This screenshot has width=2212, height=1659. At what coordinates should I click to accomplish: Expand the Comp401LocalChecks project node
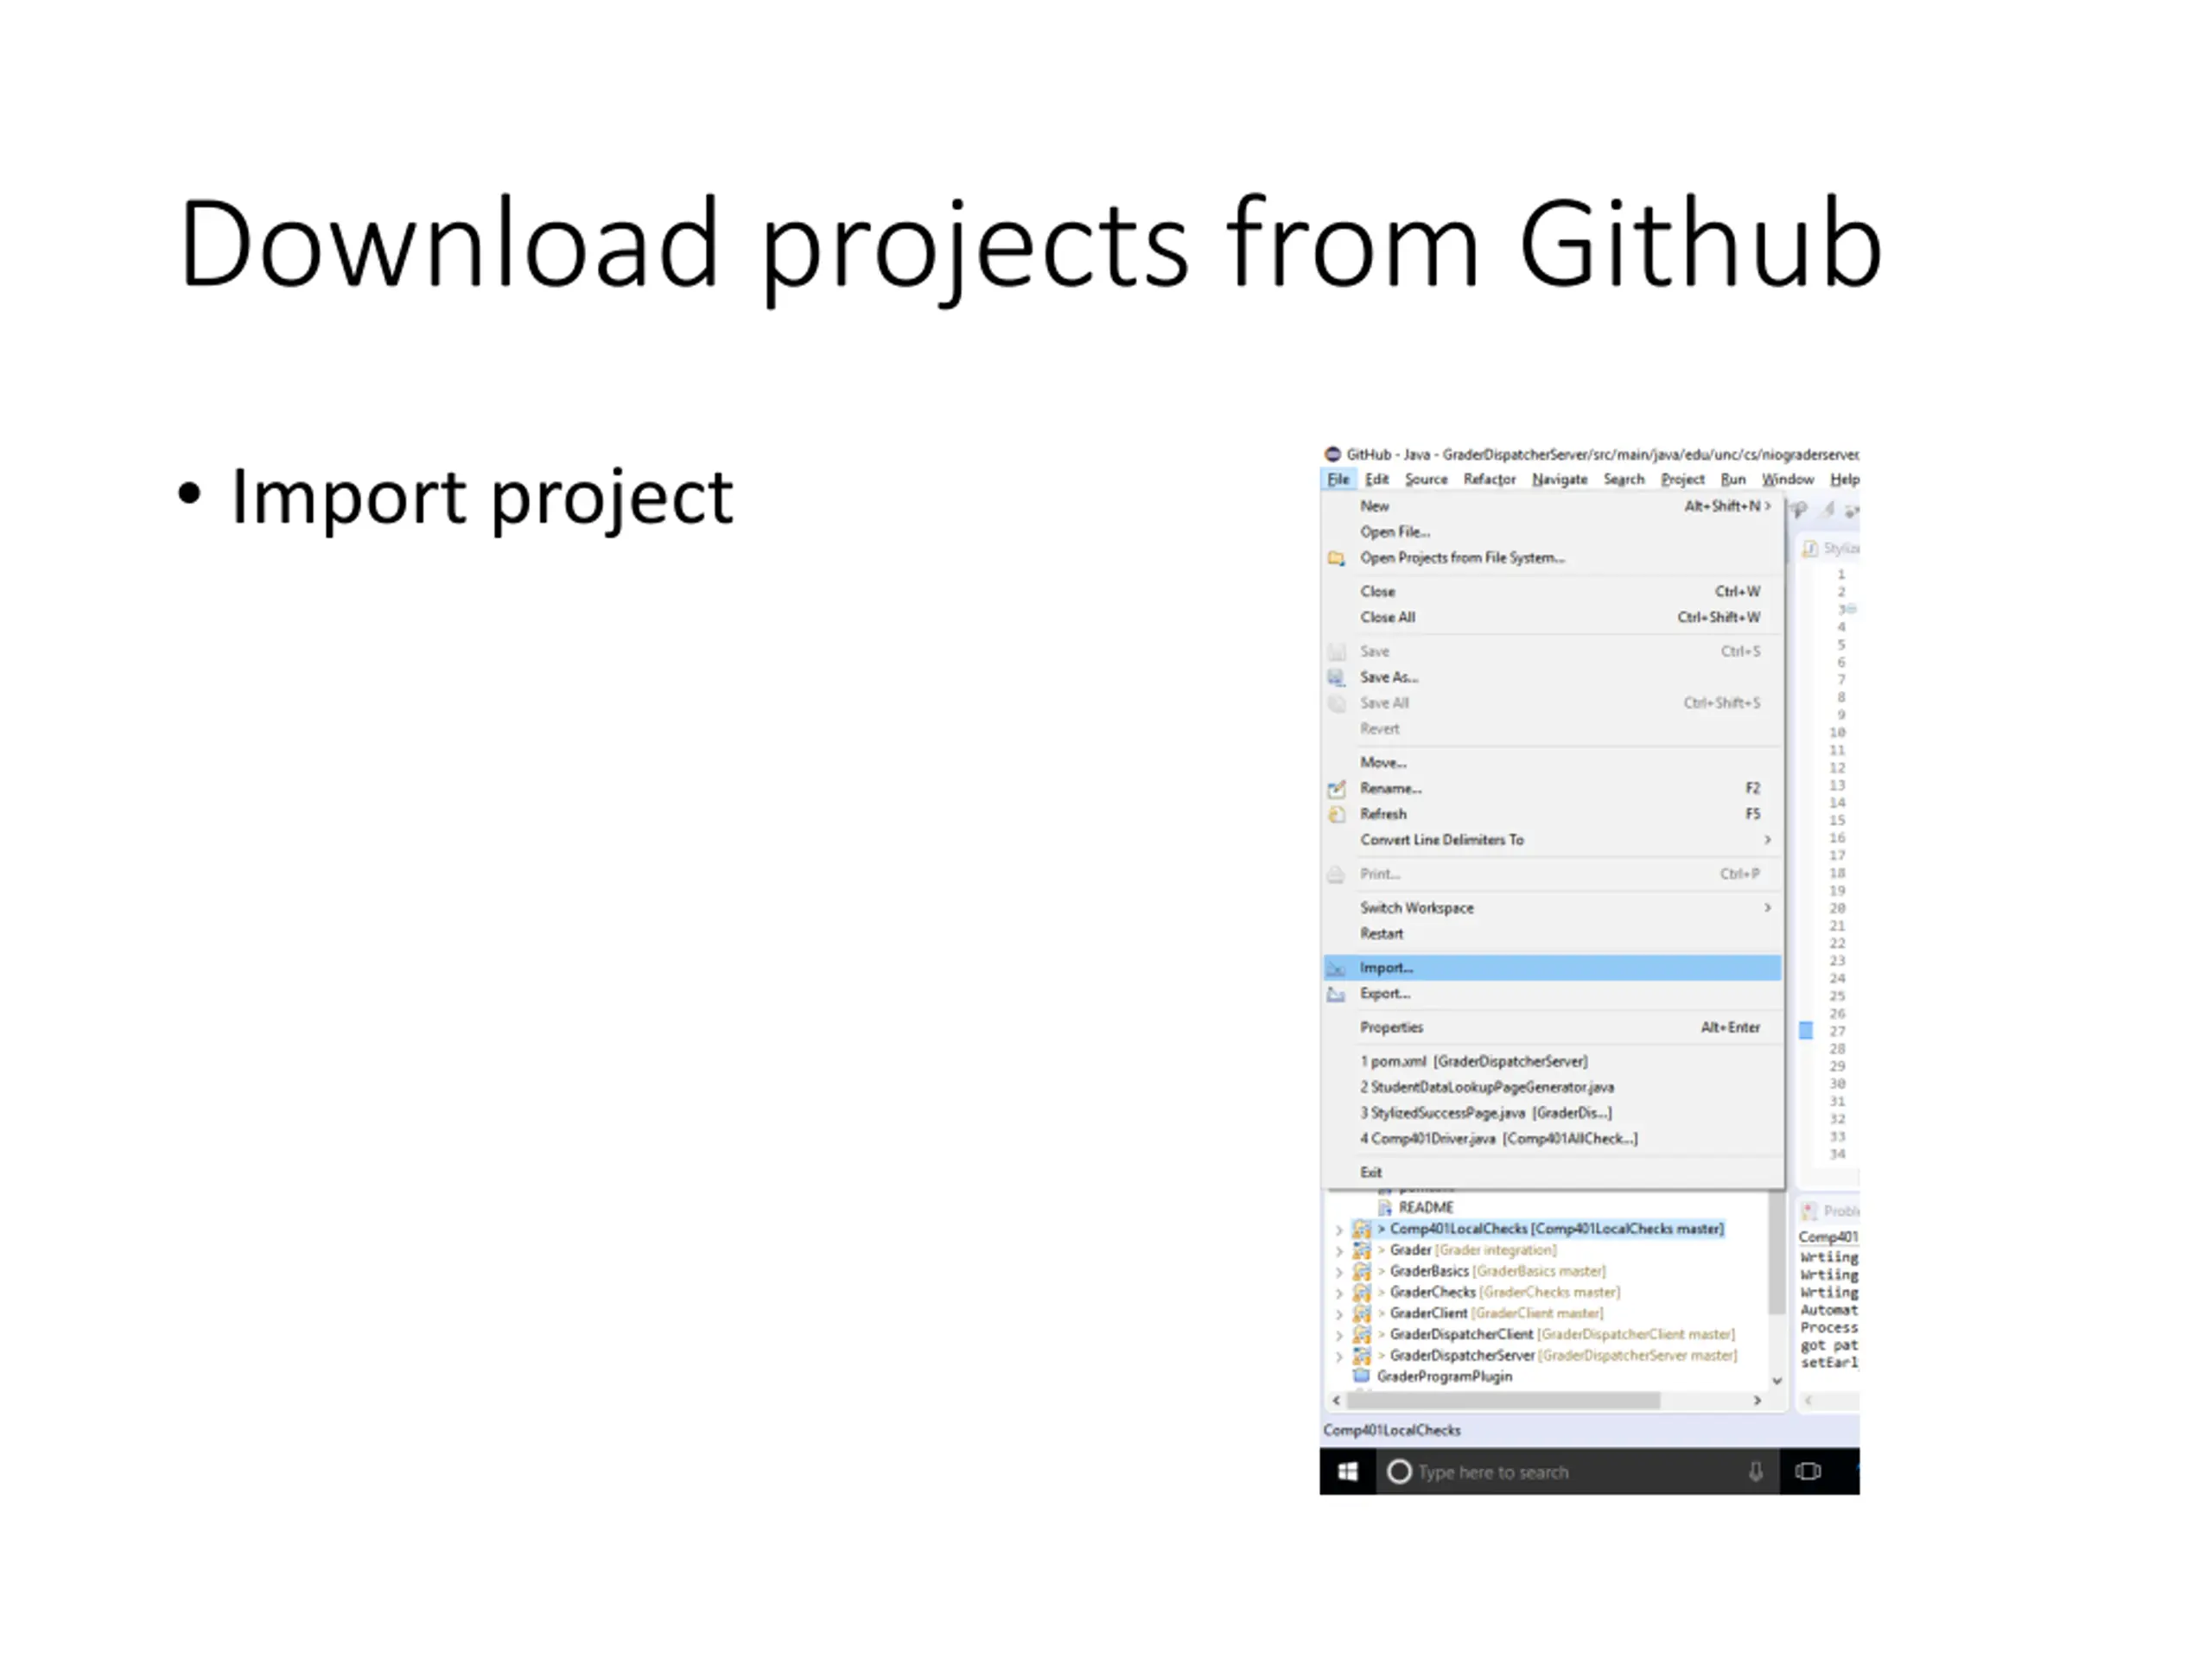point(1339,1230)
